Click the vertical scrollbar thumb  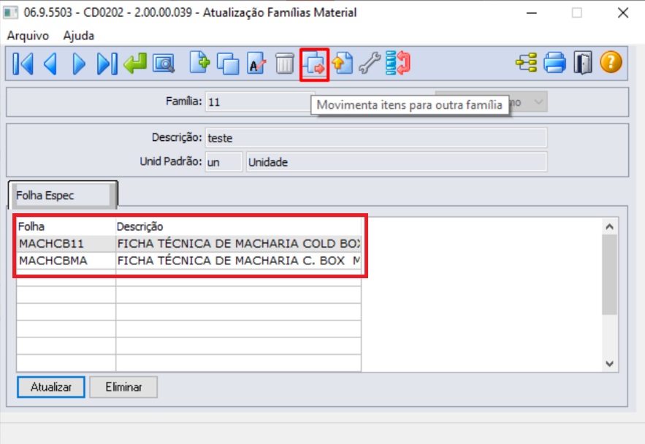pyautogui.click(x=610, y=275)
